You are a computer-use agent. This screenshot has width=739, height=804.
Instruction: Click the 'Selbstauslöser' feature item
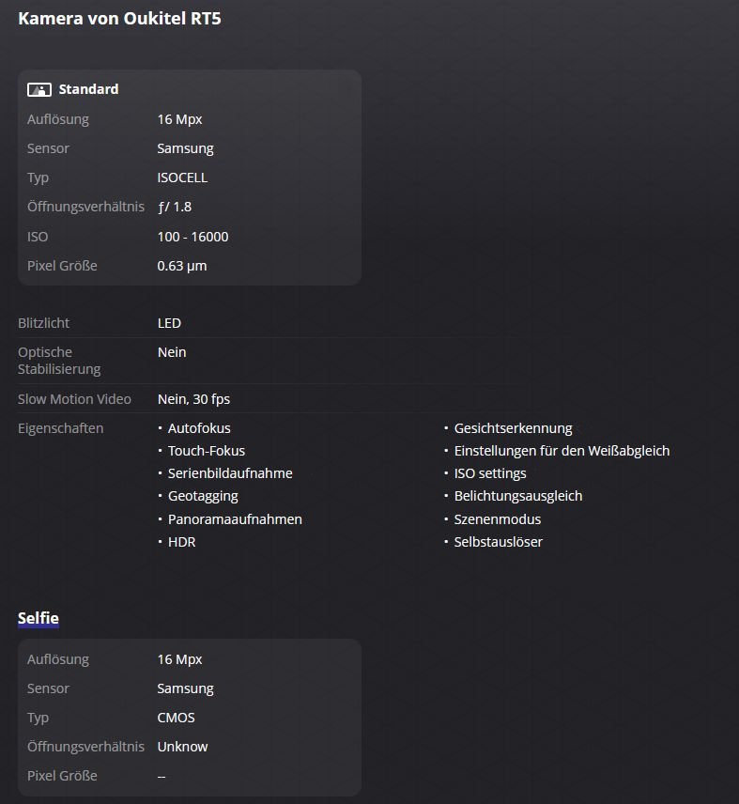[498, 542]
